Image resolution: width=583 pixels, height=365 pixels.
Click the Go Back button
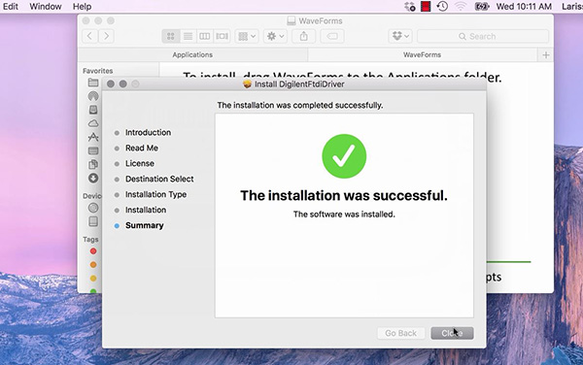[x=400, y=333]
